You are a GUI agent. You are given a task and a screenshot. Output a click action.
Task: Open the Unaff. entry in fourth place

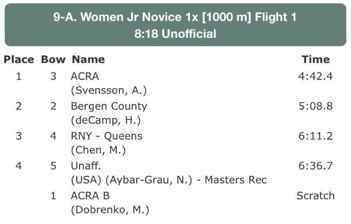pyautogui.click(x=86, y=166)
